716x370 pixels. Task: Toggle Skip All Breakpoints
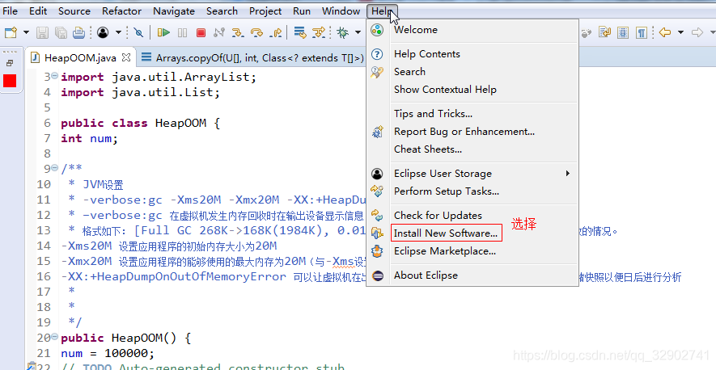pos(138,32)
